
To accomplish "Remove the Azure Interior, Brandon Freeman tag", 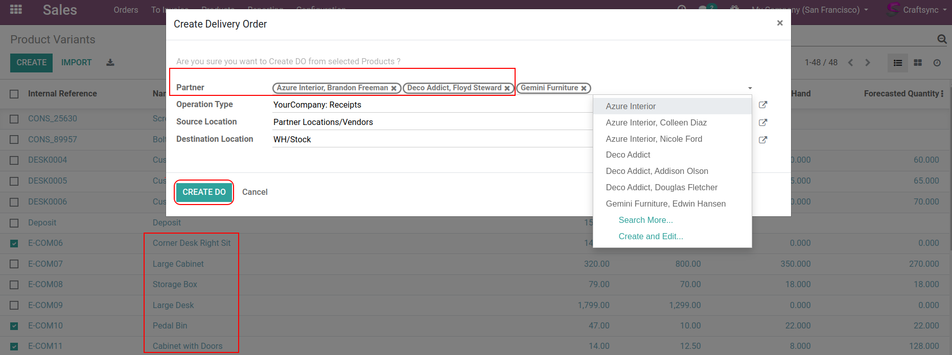I will tap(394, 88).
